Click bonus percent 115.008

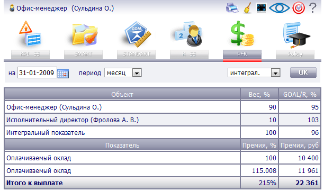point(264,171)
